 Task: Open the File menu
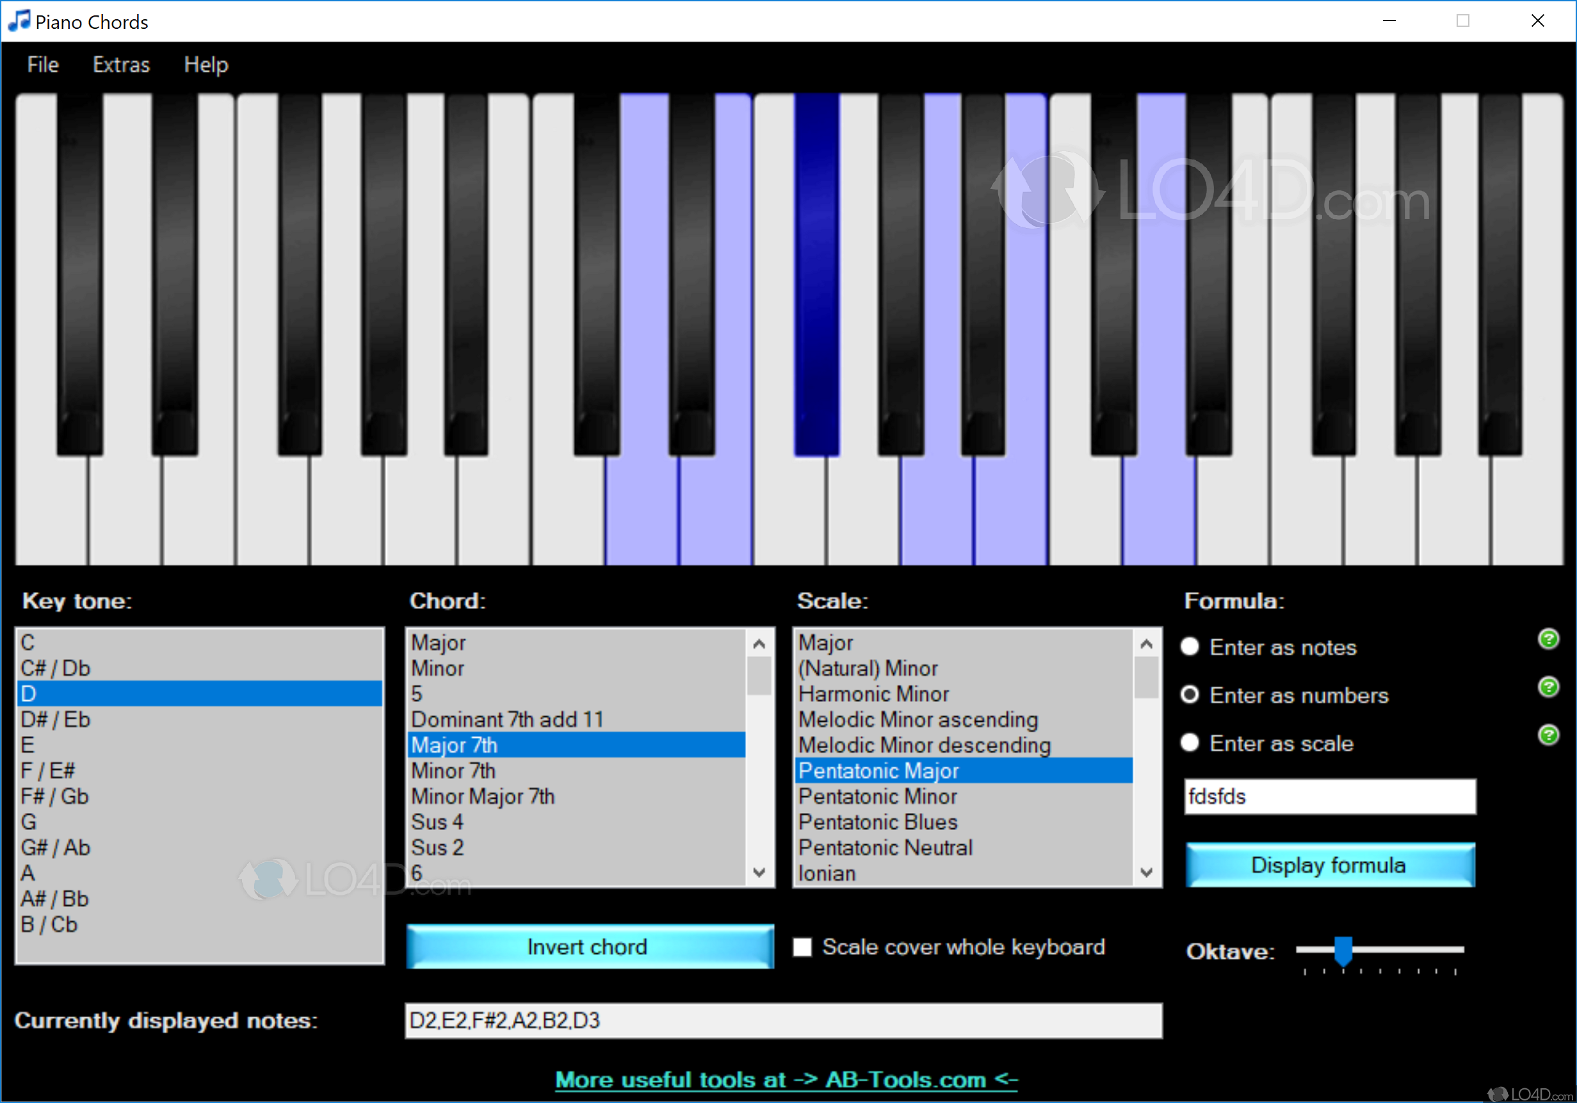coord(43,65)
